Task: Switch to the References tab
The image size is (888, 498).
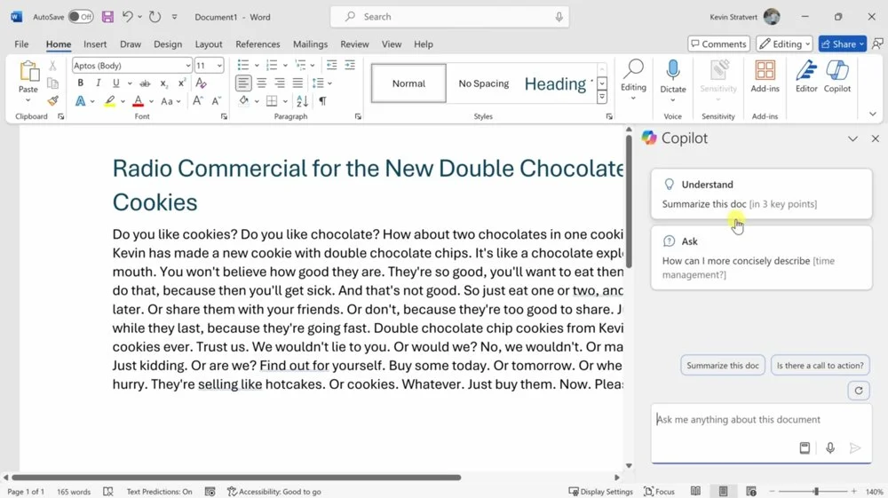Action: point(258,44)
